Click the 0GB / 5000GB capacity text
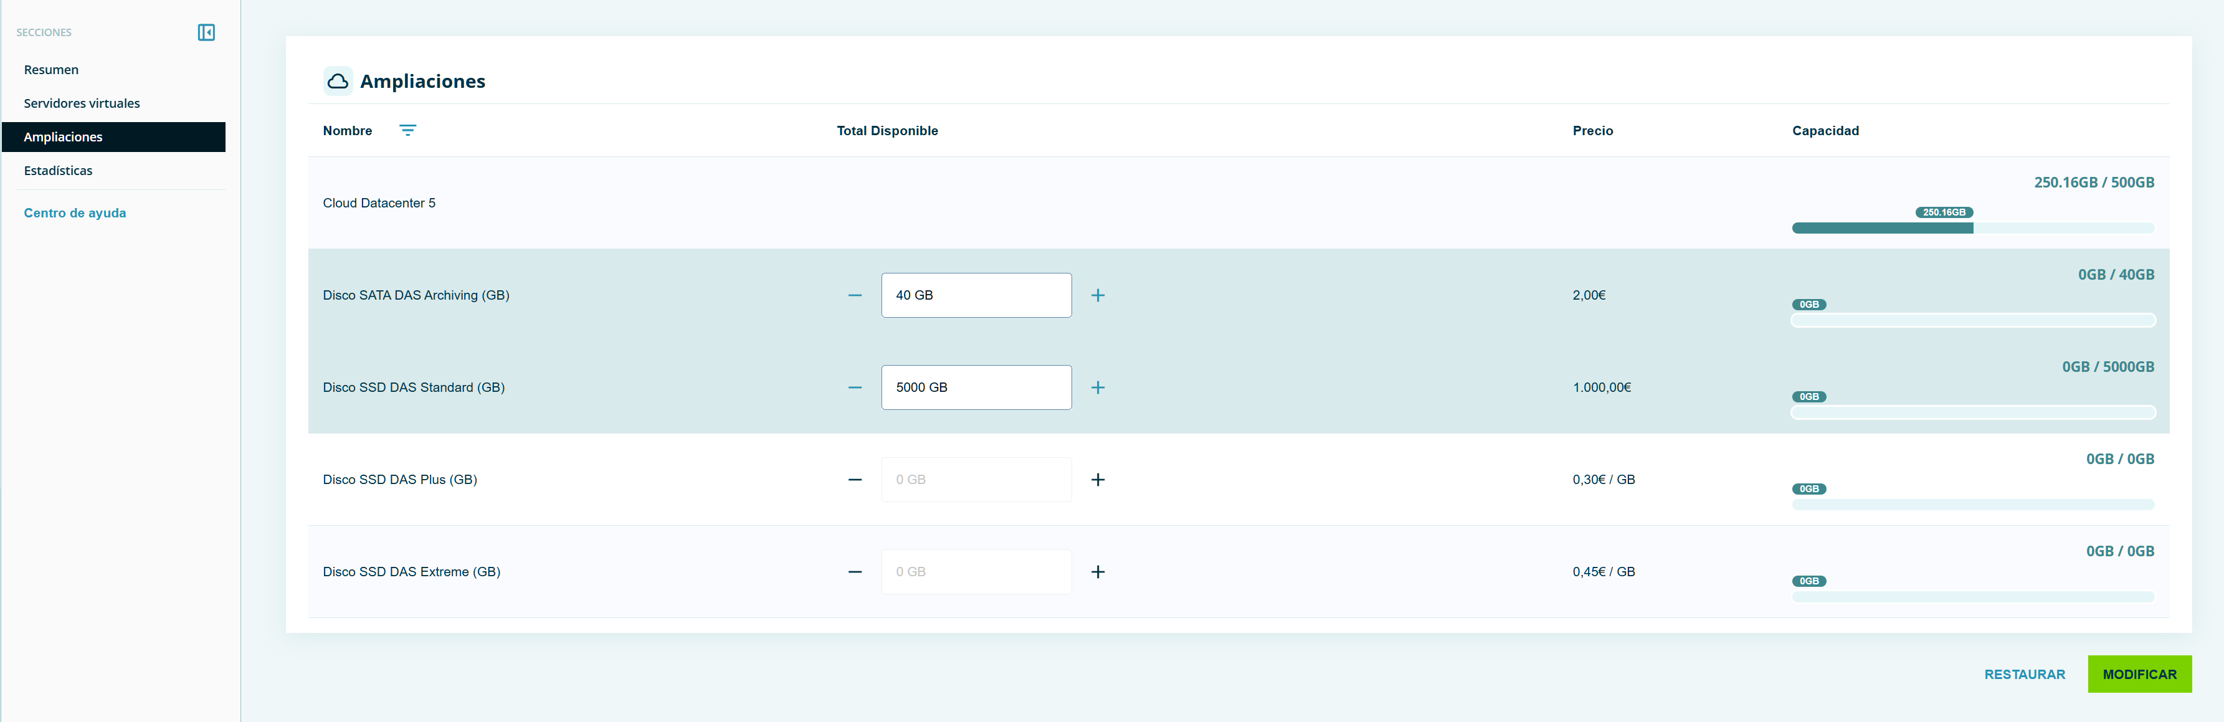The image size is (2224, 722). 2108,367
